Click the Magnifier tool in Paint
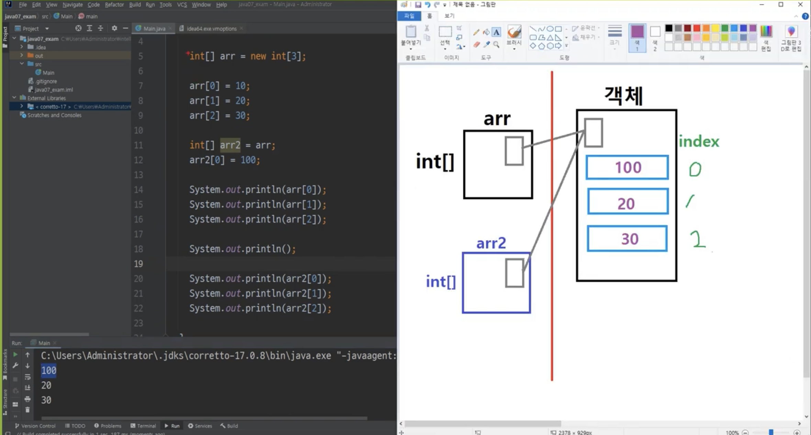The height and width of the screenshot is (435, 811). [496, 45]
